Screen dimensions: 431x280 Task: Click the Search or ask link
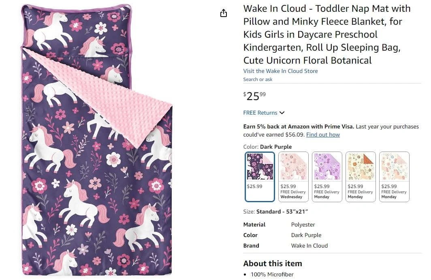pos(258,79)
